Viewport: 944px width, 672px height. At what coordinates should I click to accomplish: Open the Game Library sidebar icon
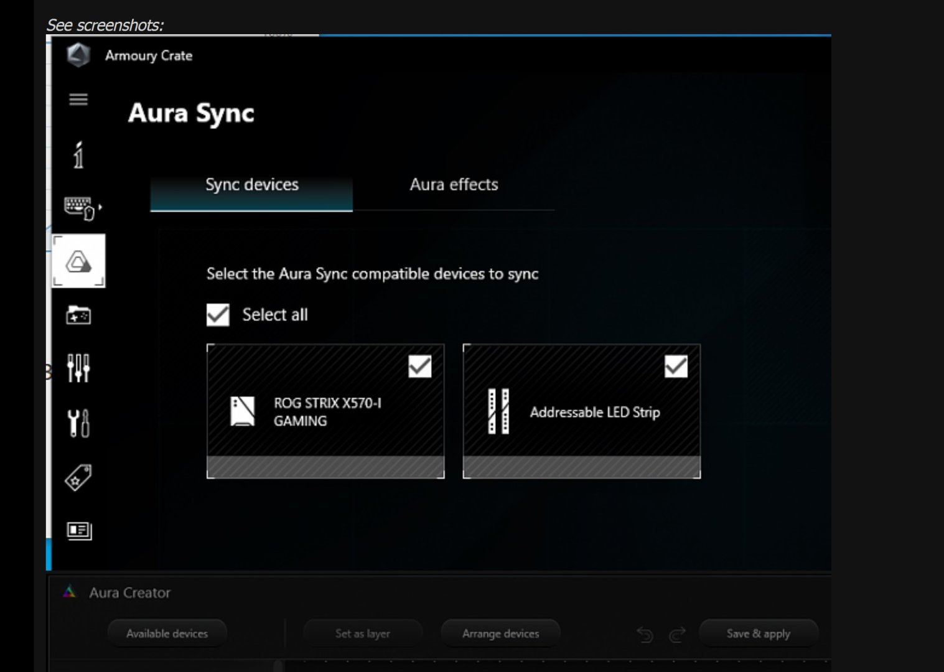[78, 315]
